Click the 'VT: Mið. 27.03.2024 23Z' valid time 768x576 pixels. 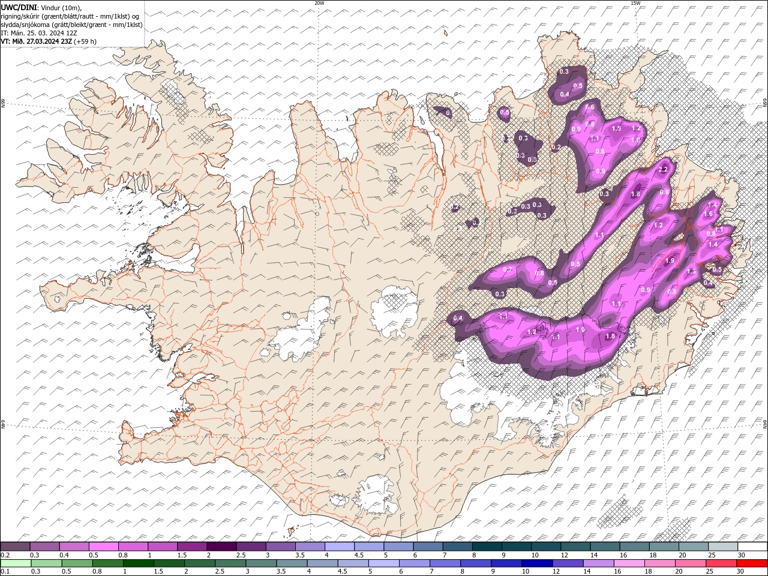(x=37, y=41)
